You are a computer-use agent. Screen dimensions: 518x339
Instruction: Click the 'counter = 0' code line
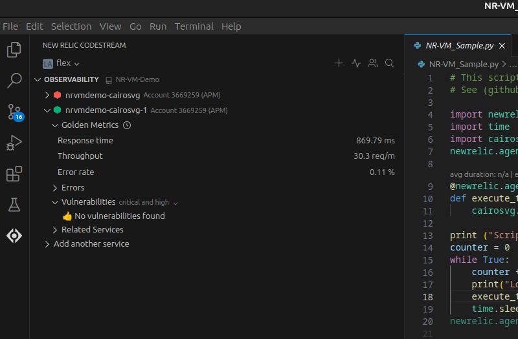(x=480, y=248)
